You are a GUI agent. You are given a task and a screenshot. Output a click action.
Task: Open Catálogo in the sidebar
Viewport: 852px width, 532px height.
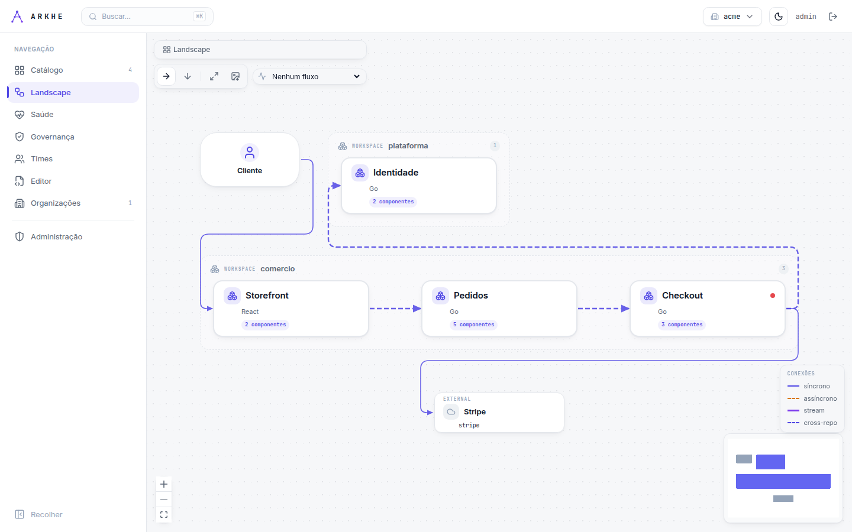click(x=73, y=70)
